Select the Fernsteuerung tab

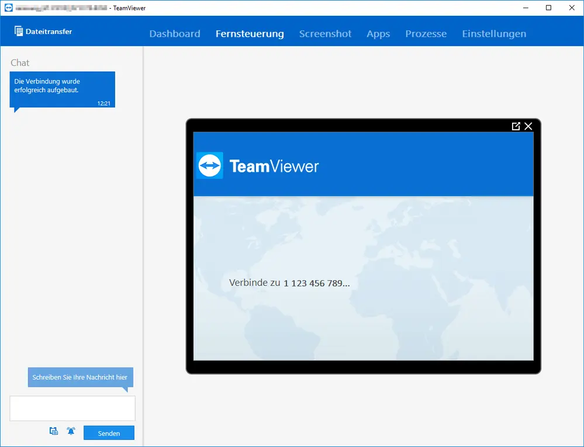click(250, 33)
